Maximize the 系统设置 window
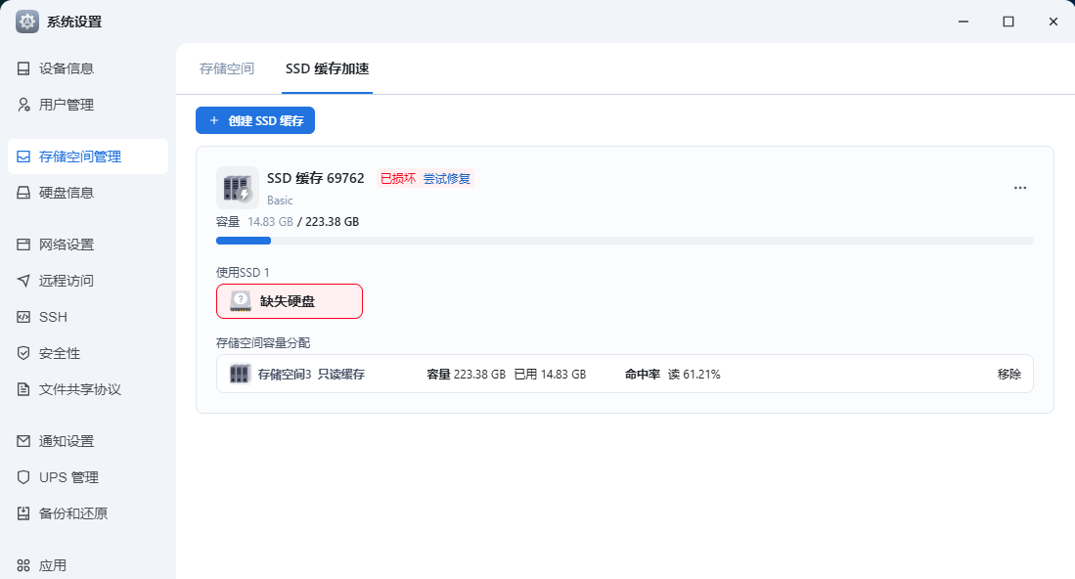The height and width of the screenshot is (579, 1075). point(1008,22)
